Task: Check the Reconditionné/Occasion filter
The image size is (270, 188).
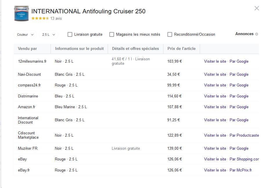Action: [170, 35]
